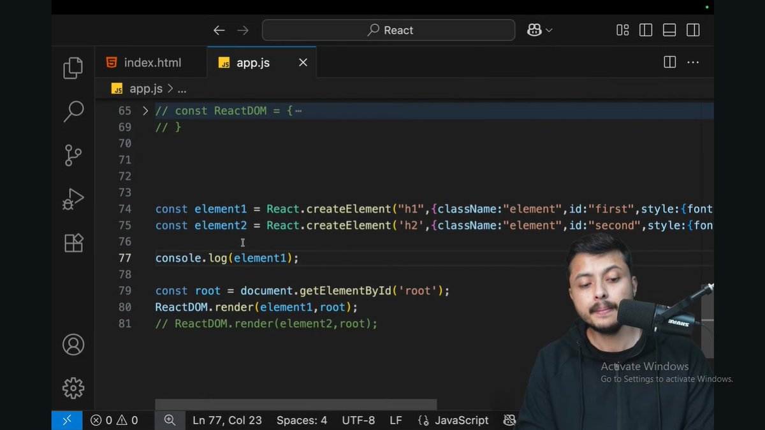Image resolution: width=765 pixels, height=430 pixels.
Task: Click getElementById on line 79
Action: point(344,290)
